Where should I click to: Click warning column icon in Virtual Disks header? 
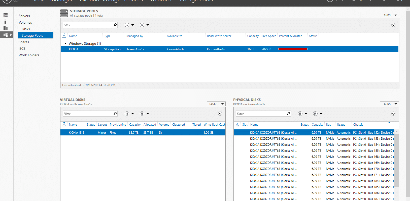(x=64, y=124)
